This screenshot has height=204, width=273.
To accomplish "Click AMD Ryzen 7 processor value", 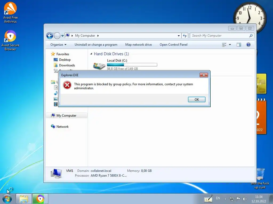I will [109, 176].
